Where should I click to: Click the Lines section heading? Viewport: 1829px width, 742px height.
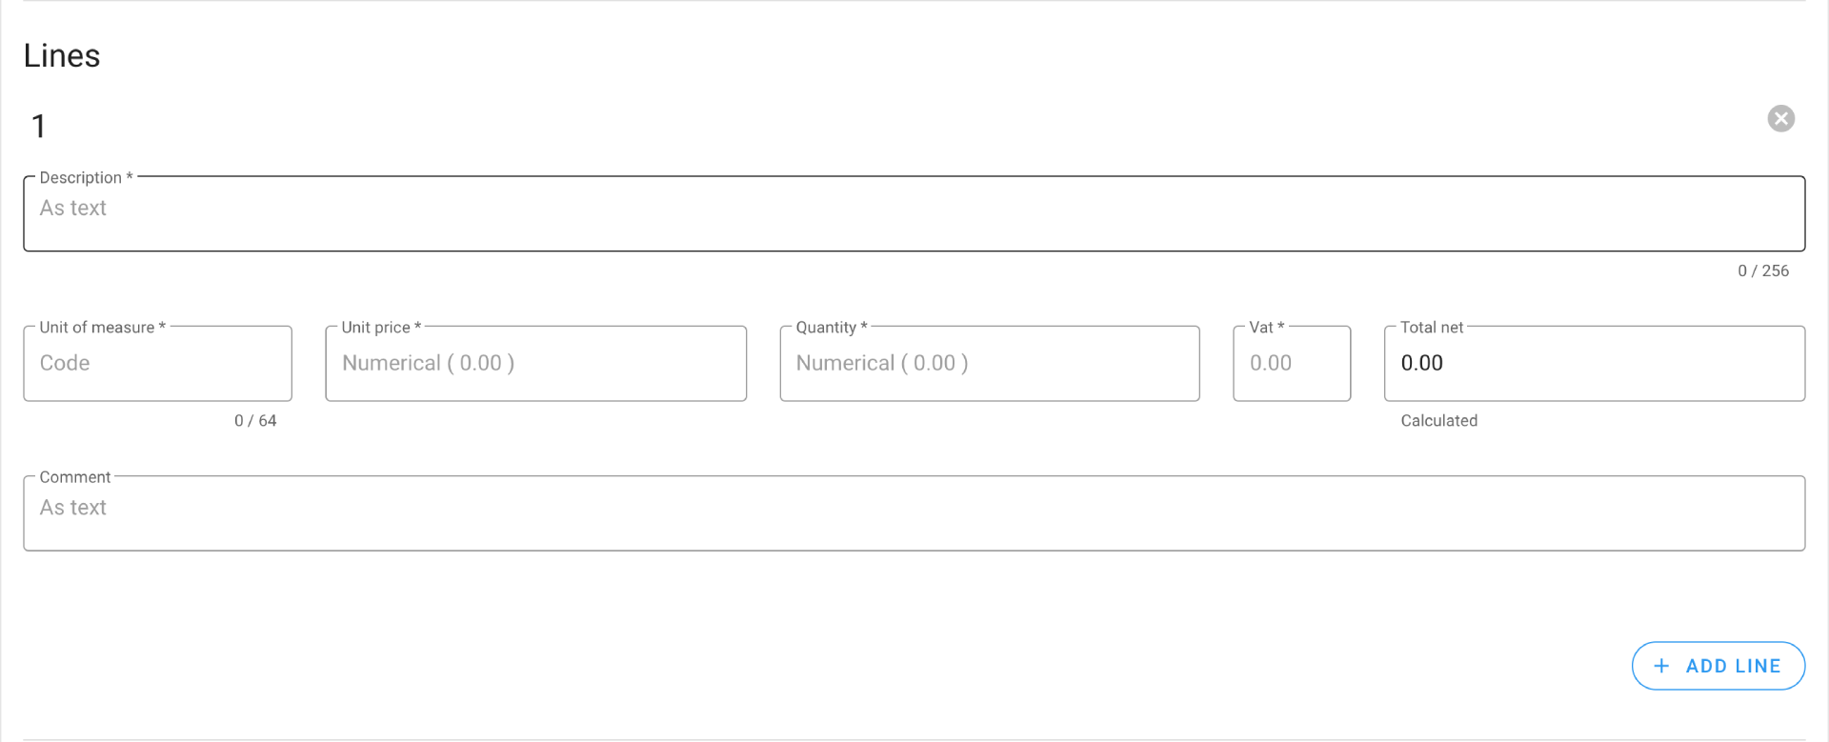pyautogui.click(x=62, y=56)
